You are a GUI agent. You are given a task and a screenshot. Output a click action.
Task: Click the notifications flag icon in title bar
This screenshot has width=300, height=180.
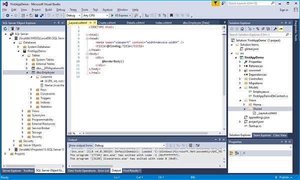[215, 3]
